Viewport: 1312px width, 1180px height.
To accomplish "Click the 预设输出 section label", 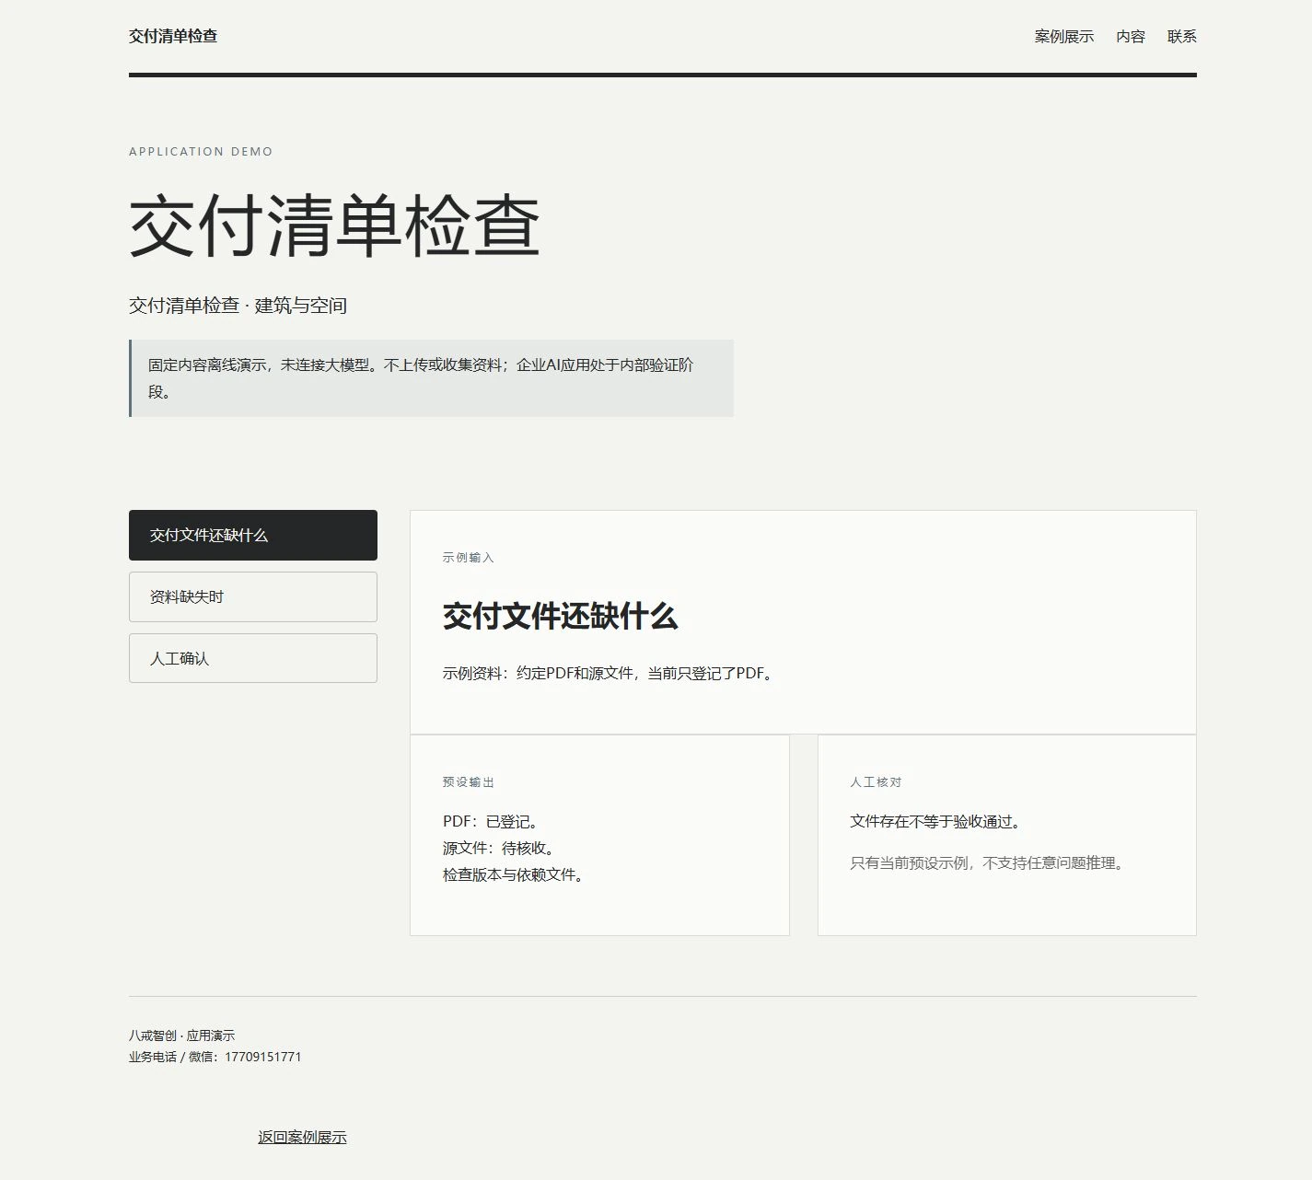I will [x=469, y=782].
